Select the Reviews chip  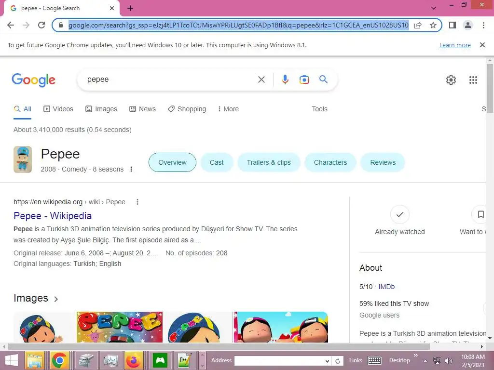coord(383,162)
